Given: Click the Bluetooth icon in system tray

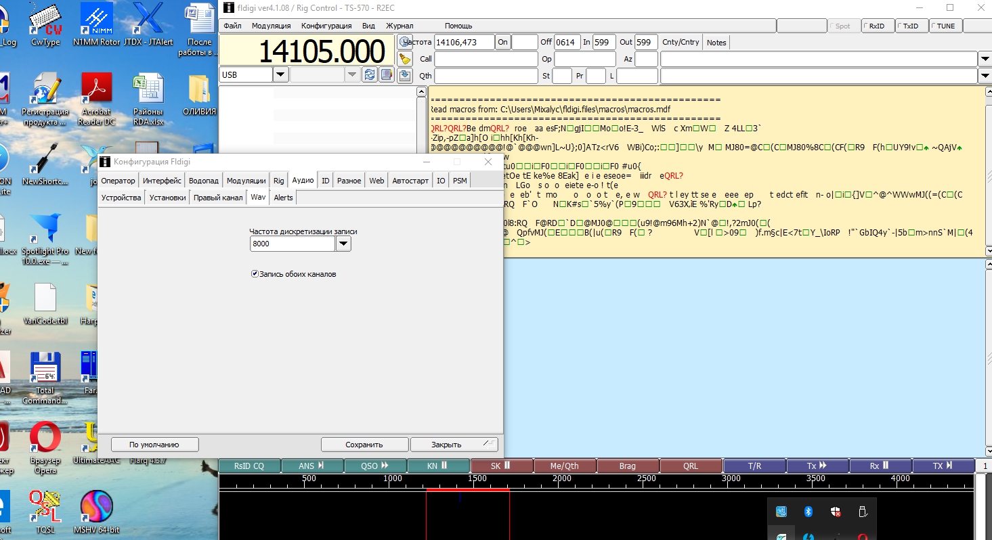Looking at the screenshot, I should click(x=808, y=512).
